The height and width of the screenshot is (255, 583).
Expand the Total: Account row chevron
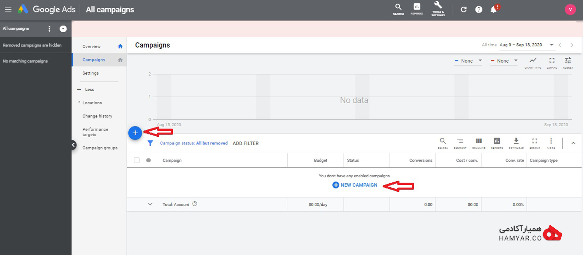pos(150,204)
